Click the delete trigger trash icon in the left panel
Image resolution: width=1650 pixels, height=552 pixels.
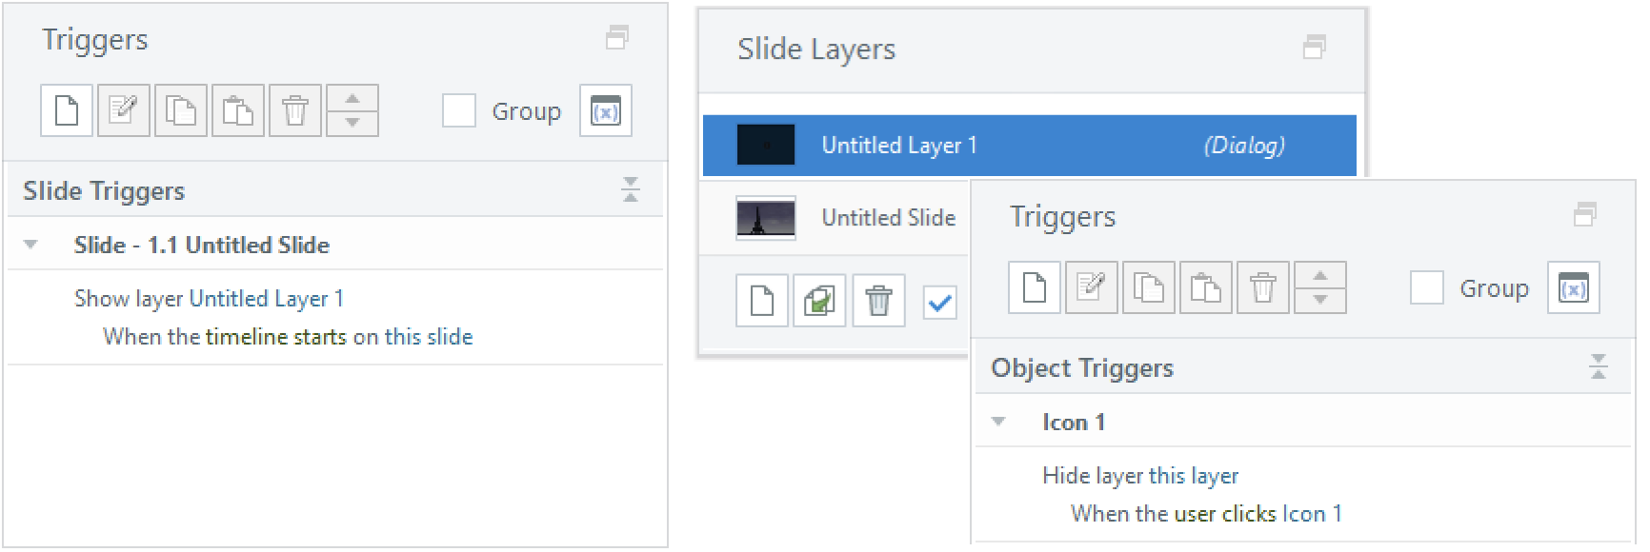point(295,110)
